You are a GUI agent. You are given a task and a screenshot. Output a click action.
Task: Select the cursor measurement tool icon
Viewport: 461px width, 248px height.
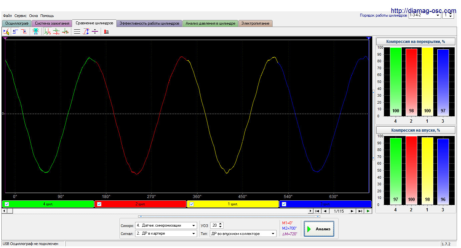(6, 32)
